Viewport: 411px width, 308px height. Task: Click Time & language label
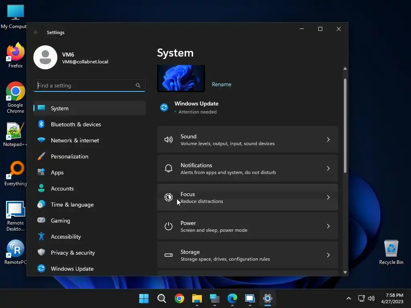click(72, 205)
